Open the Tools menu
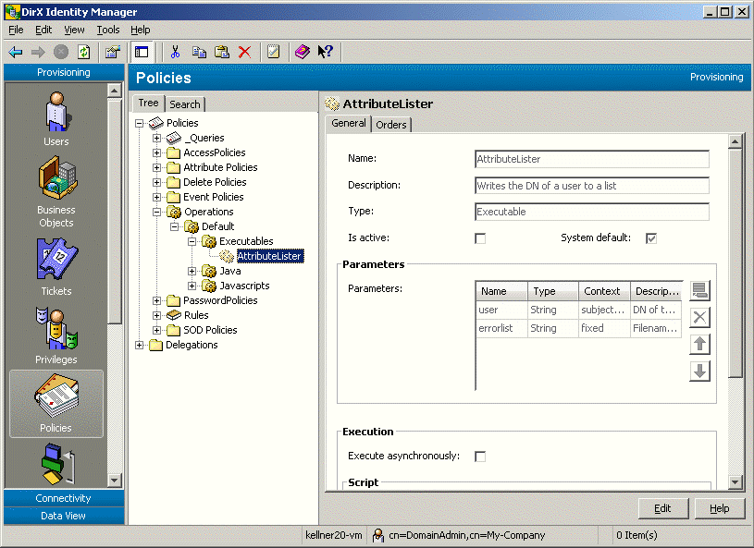 108,29
